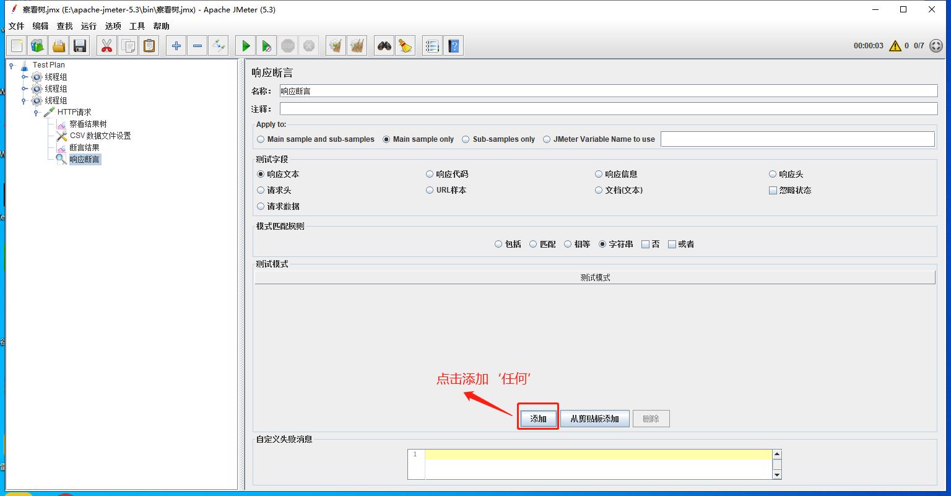Screen dimensions: 951x496
Task: Check the 忽略状态 checkbox
Action: pos(773,190)
